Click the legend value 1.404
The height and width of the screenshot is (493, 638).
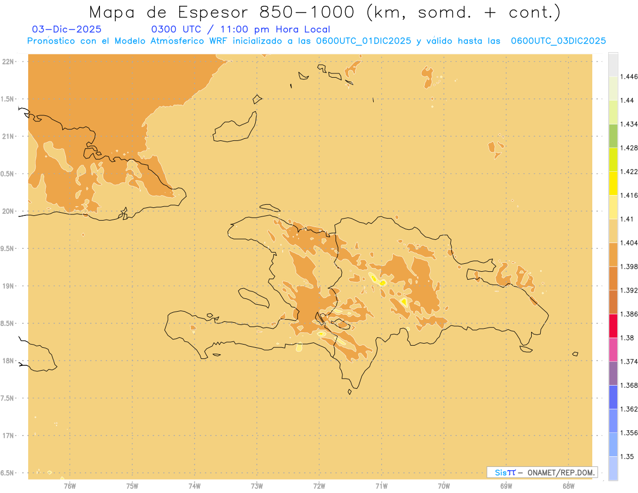[629, 243]
